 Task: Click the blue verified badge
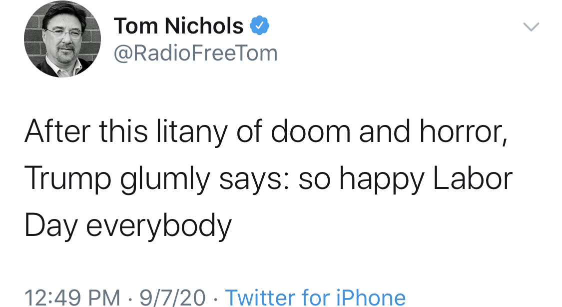click(x=260, y=26)
